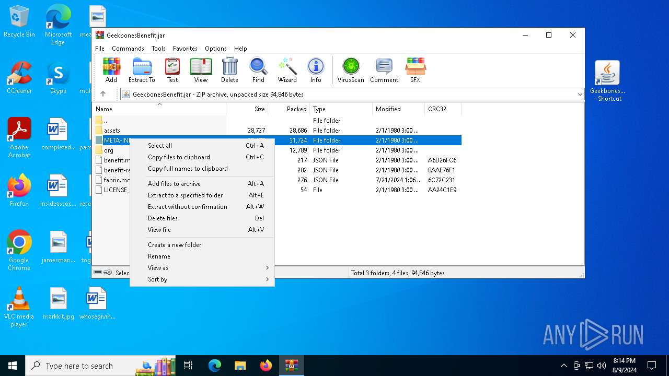
Task: Choose Copy full names to clipboard
Action: pos(202,169)
